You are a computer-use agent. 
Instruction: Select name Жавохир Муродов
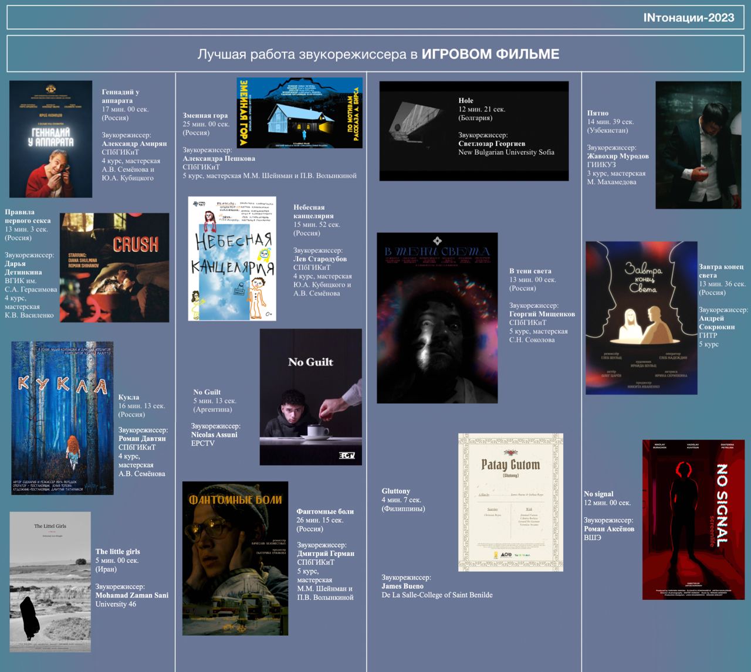tap(618, 156)
